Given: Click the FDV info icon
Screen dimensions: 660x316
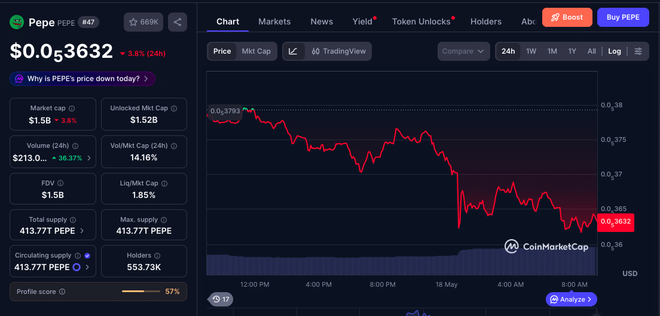Looking at the screenshot, I should pyautogui.click(x=60, y=184).
